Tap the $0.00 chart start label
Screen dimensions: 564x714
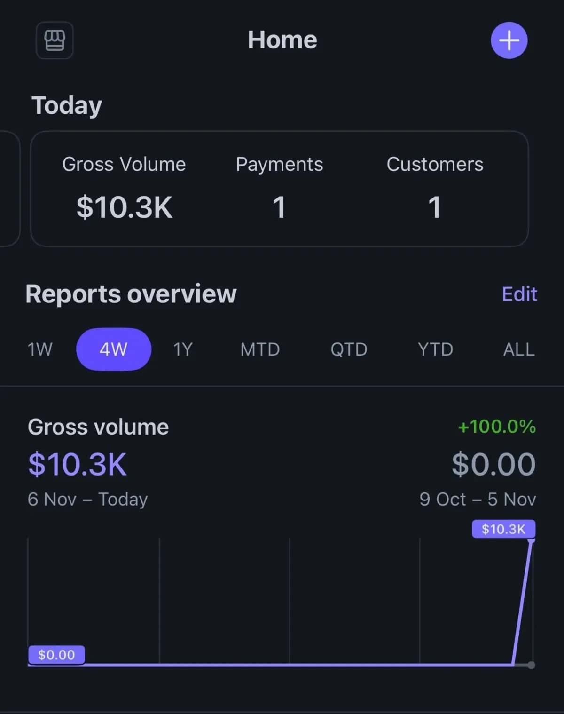56,655
